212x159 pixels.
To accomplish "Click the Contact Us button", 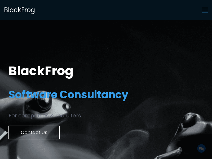I will (x=34, y=132).
